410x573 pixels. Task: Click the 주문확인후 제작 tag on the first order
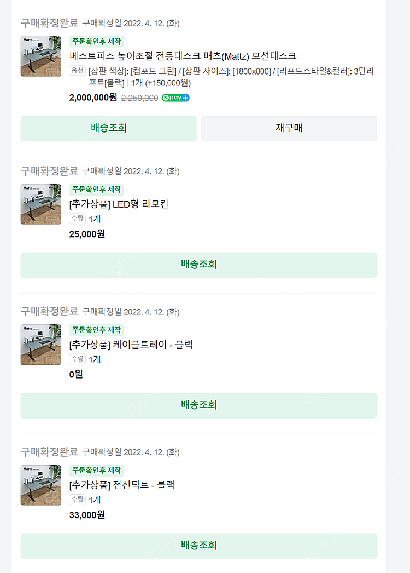[x=96, y=42]
